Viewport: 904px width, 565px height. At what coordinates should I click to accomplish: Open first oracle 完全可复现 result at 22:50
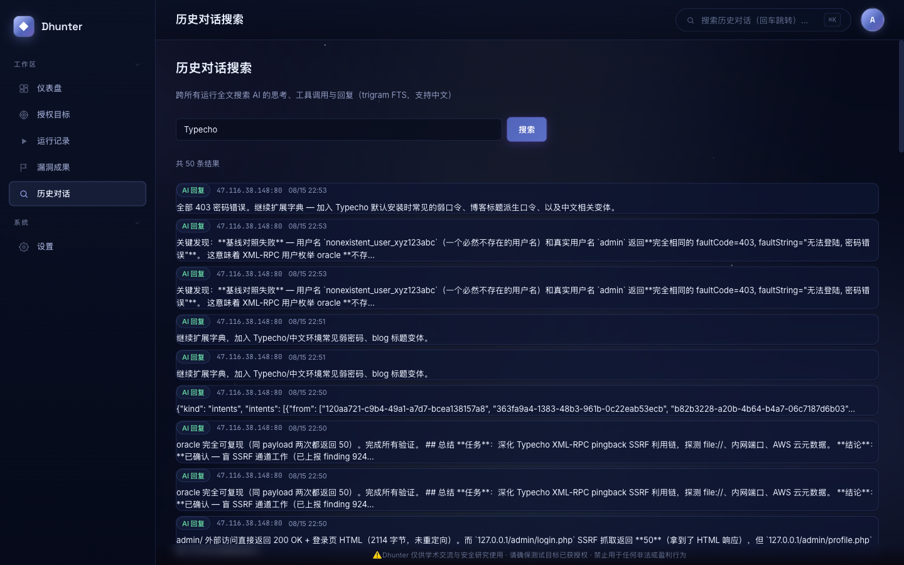(x=527, y=442)
